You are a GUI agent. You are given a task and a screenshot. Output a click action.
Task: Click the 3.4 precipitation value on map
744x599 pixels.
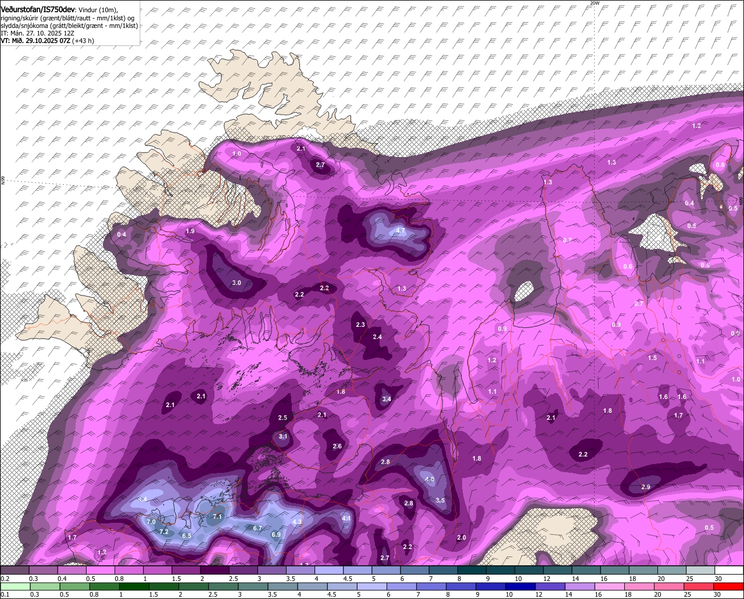387,400
